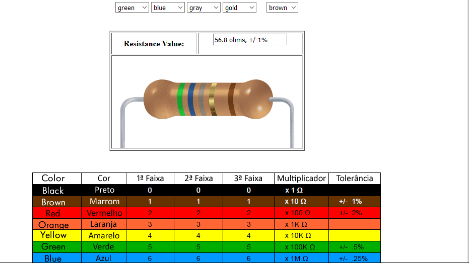Open the second band dropdown showing blue
The image size is (469, 263).
(168, 8)
